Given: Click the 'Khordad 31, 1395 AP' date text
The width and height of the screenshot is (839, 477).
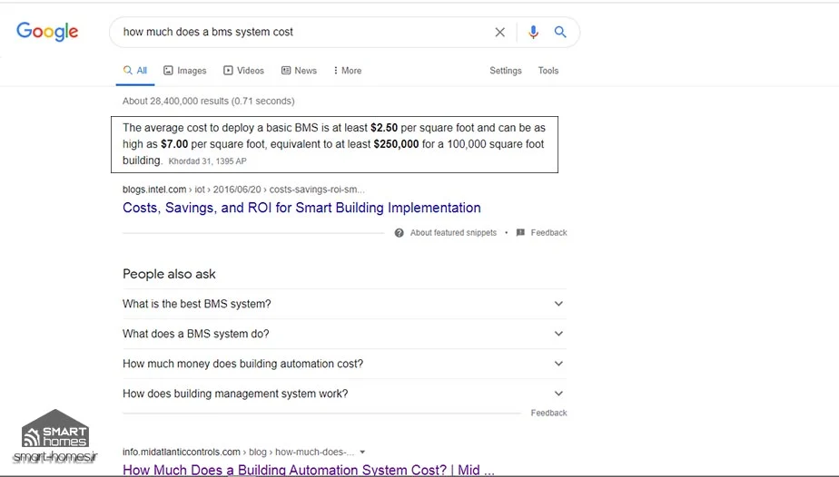Looking at the screenshot, I should (208, 161).
